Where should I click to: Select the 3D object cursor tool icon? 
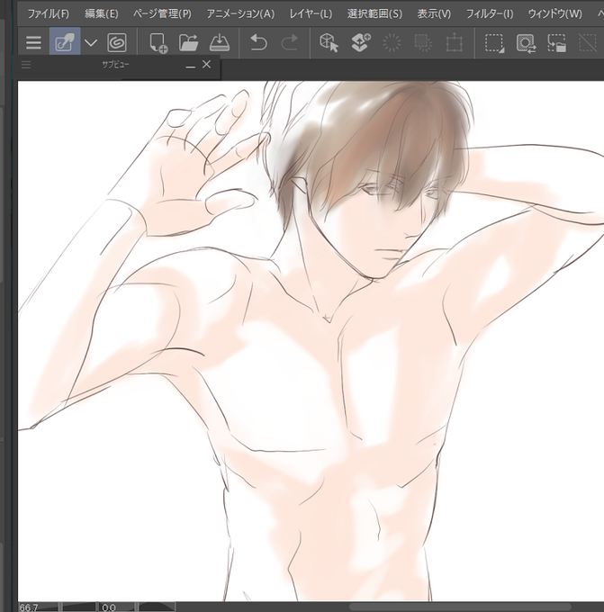tap(329, 42)
